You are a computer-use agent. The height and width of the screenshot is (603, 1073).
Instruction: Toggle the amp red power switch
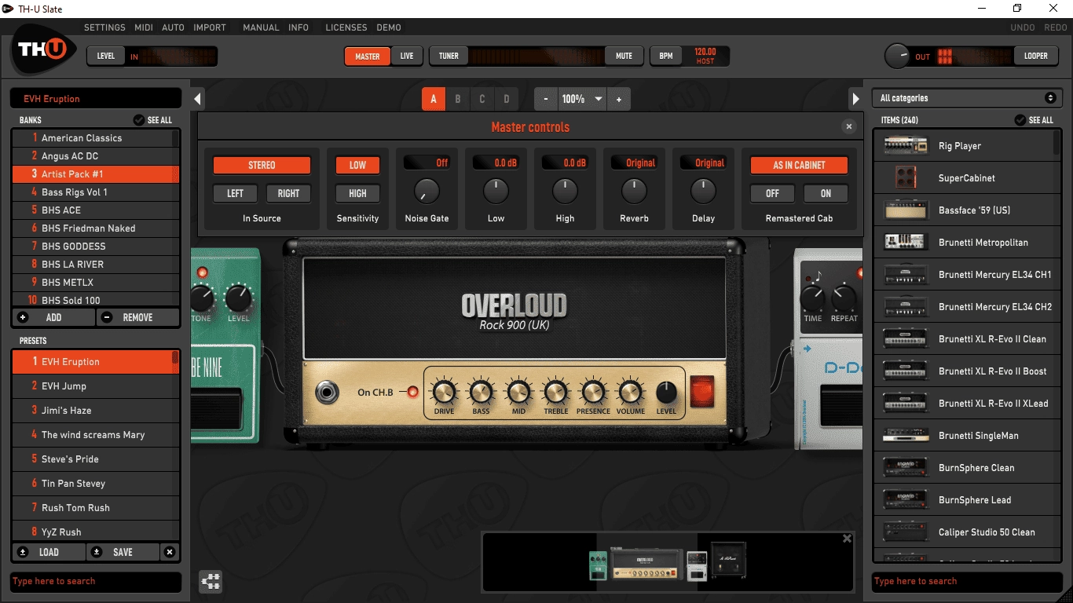(702, 391)
